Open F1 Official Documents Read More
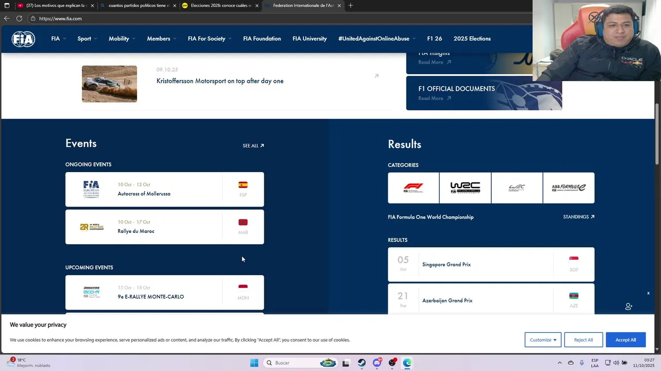This screenshot has height=371, width=661. click(434, 98)
